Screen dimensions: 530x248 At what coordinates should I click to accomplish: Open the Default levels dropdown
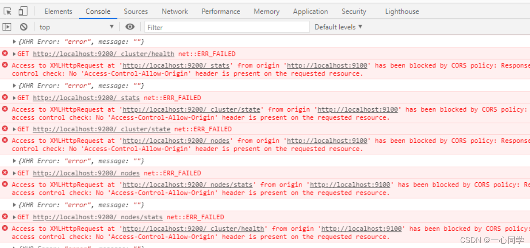[x=338, y=27]
